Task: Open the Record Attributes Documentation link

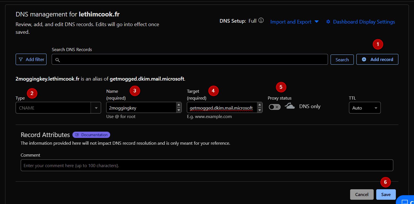Action: pos(91,134)
